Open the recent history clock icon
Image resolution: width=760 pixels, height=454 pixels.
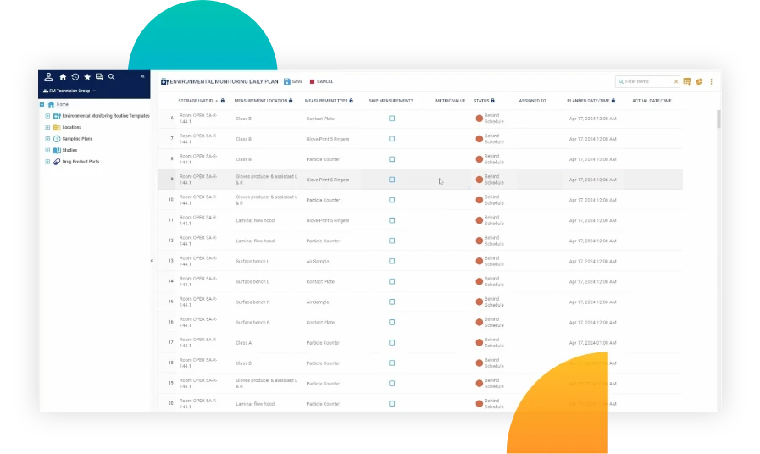tap(75, 77)
